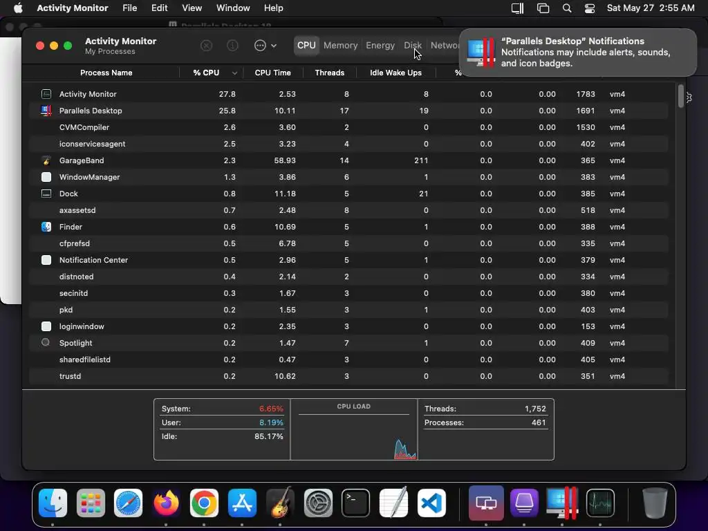
Task: Launch Safari from the Dock
Action: 128,503
